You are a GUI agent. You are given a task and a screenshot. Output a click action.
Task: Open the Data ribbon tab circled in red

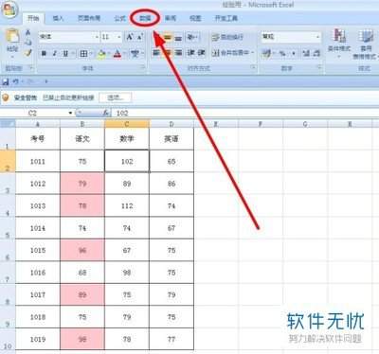point(145,18)
